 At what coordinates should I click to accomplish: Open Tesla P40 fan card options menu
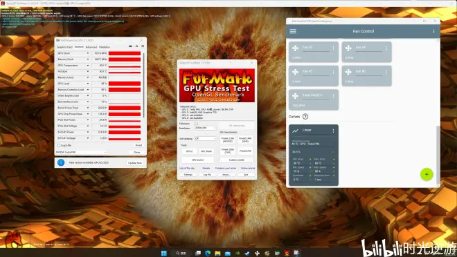click(333, 95)
